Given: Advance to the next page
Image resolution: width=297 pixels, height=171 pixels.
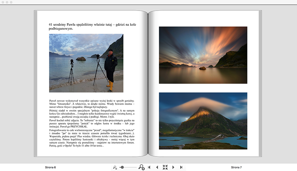Looking at the screenshot, I should coord(173,167).
